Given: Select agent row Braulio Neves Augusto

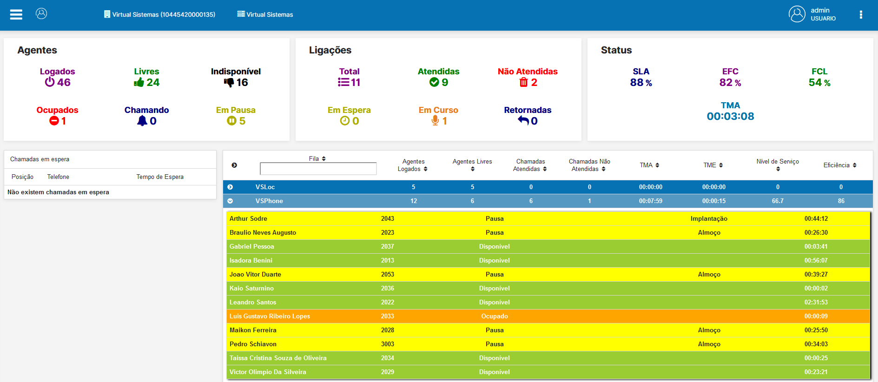Looking at the screenshot, I should click(x=548, y=232).
